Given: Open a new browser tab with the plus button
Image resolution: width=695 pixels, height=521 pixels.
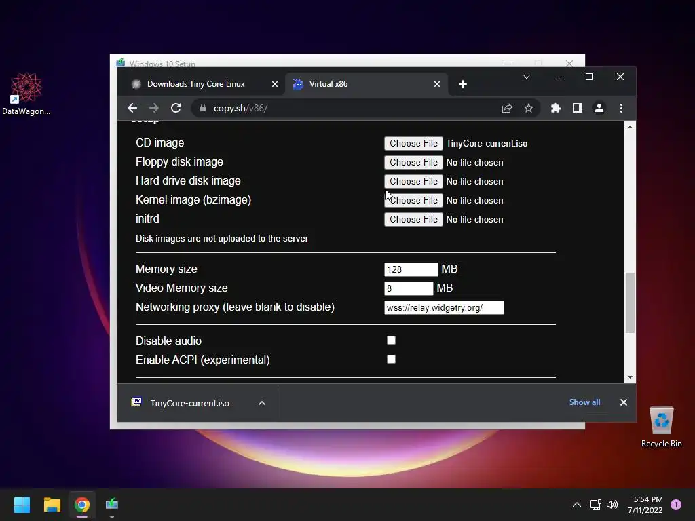Looking at the screenshot, I should point(463,84).
